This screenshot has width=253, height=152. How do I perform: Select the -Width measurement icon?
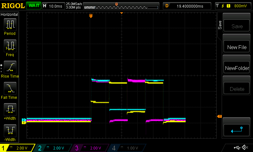pos(10,131)
